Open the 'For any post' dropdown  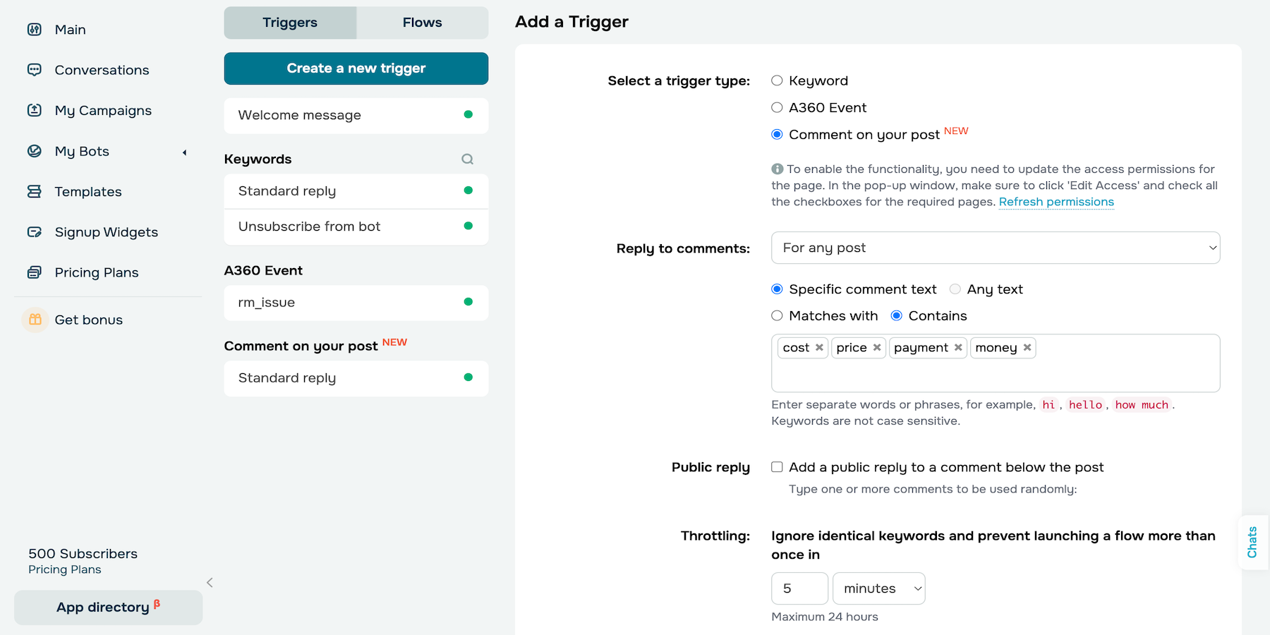point(995,248)
